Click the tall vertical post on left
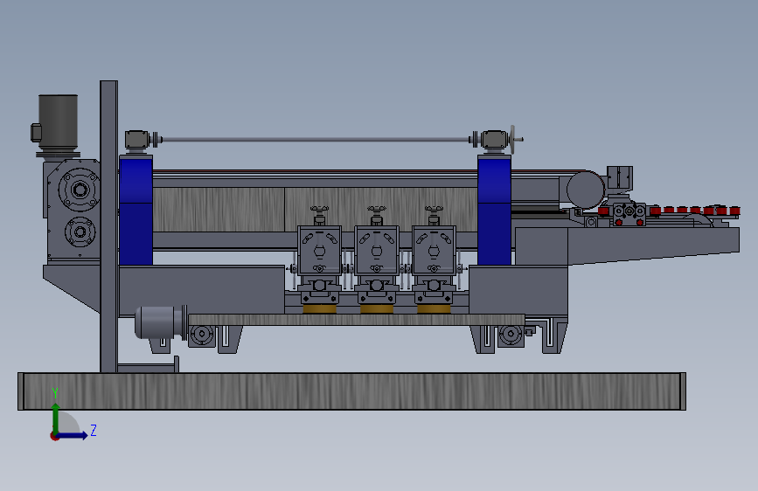The height and width of the screenshot is (491, 758). point(108,226)
